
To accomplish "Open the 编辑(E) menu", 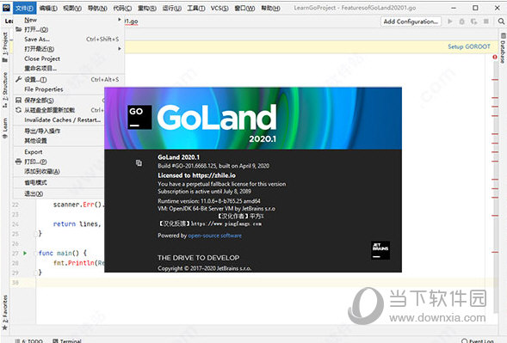I will (48, 8).
